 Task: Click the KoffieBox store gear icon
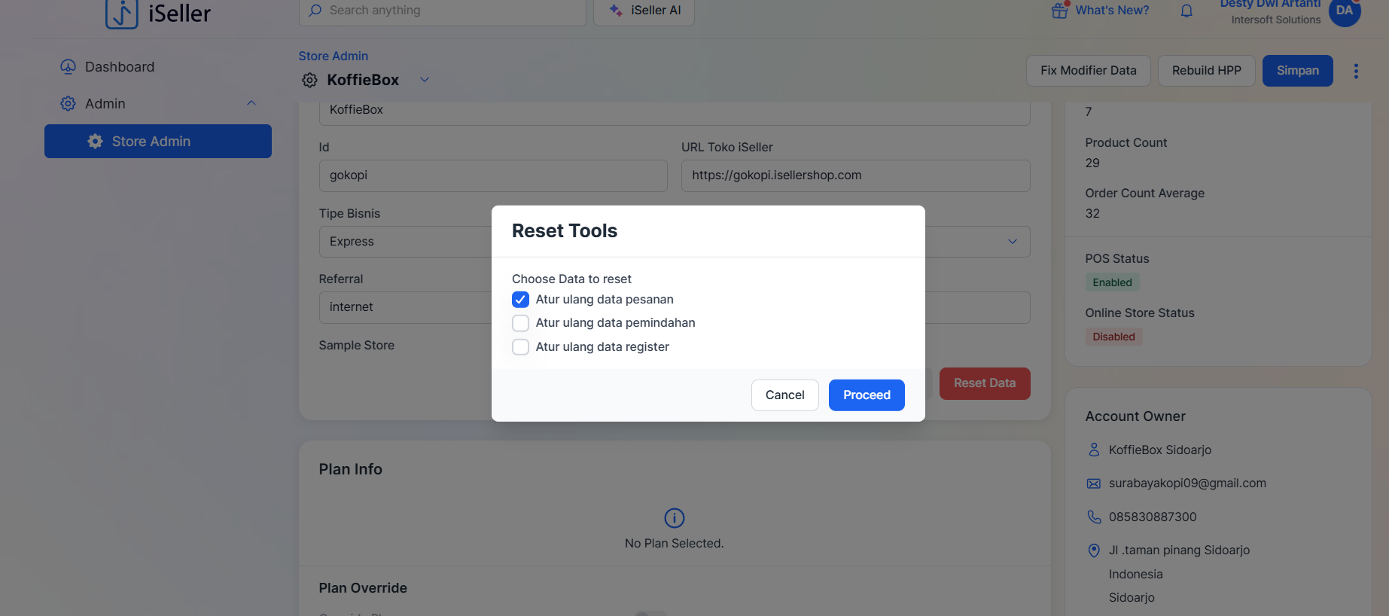pos(309,80)
